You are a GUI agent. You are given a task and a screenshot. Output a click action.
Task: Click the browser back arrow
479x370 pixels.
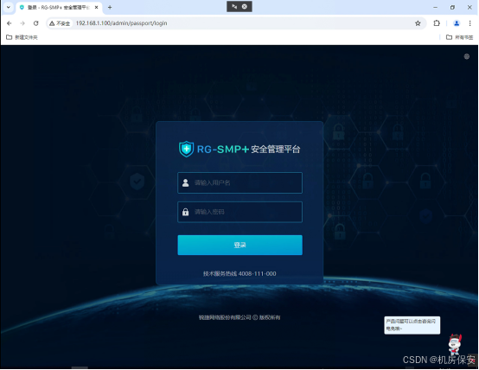(10, 23)
